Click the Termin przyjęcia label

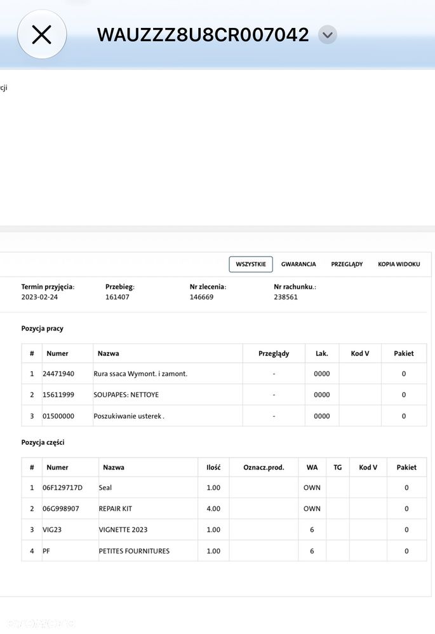point(48,287)
